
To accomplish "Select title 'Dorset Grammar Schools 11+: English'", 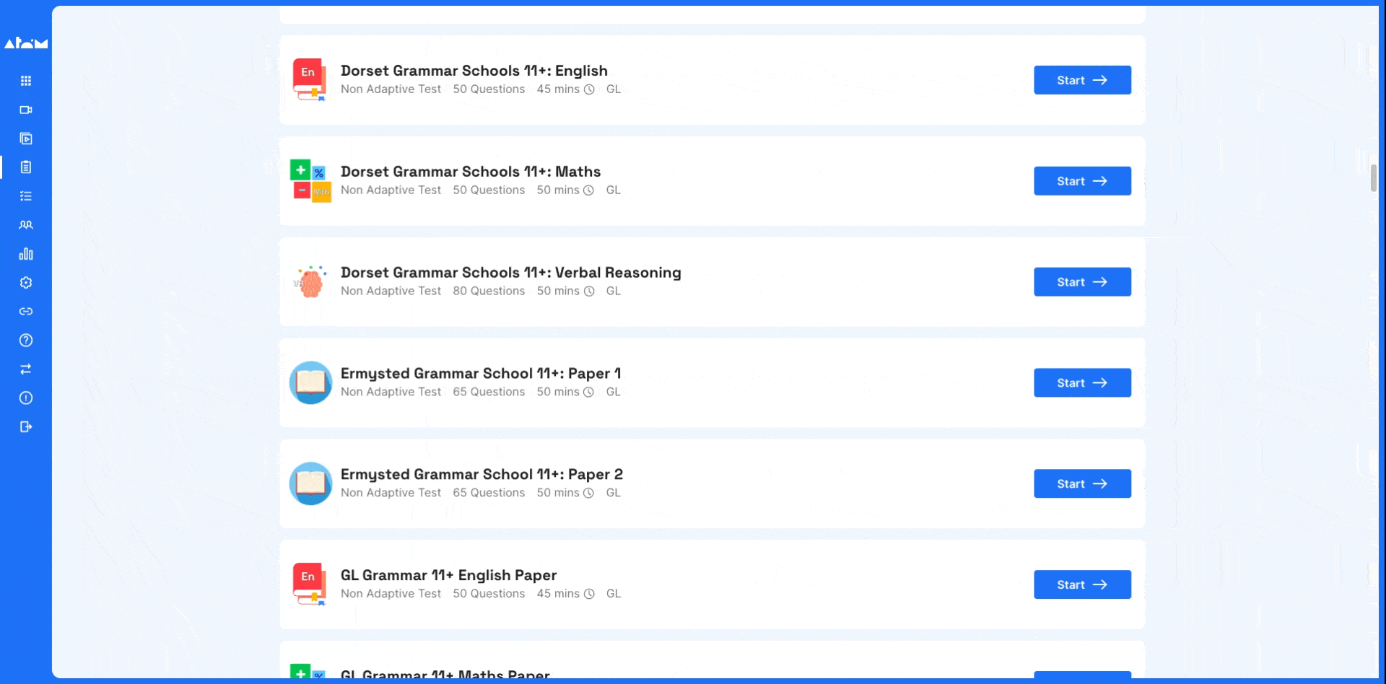I will (474, 71).
